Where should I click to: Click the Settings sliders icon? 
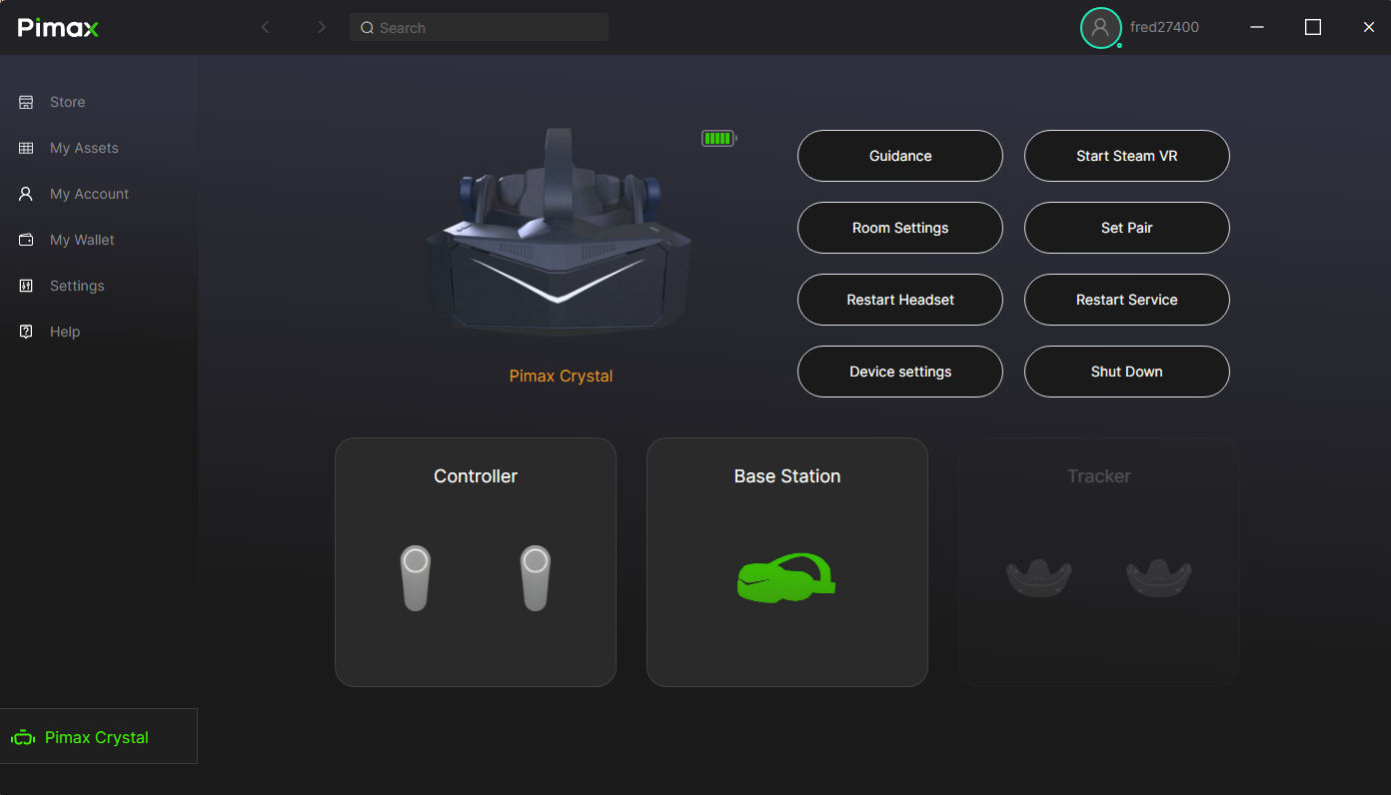(26, 286)
